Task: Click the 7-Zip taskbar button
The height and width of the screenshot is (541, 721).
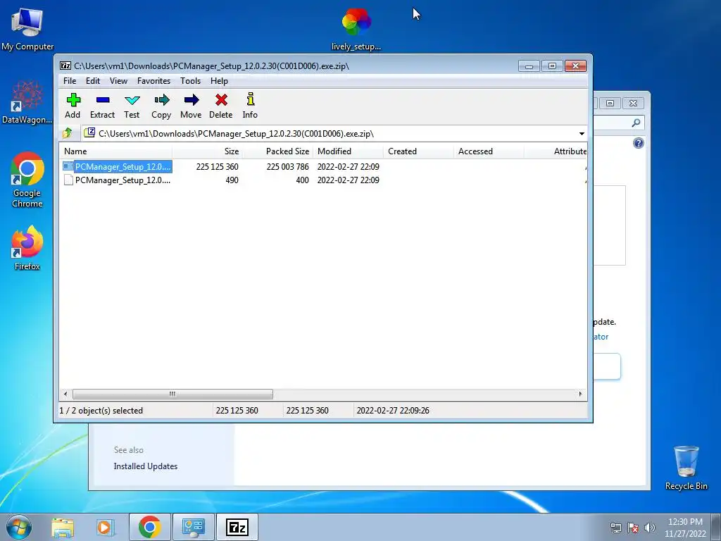Action: [x=237, y=527]
